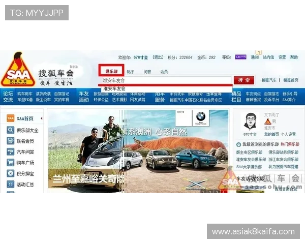
Task: Open 搜狐汽车中国石化联名会员专区 link
Action: (196, 100)
